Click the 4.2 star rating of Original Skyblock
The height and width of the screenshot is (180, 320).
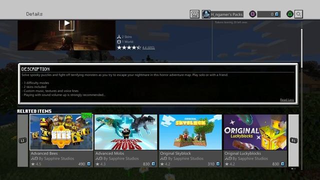click(x=165, y=164)
